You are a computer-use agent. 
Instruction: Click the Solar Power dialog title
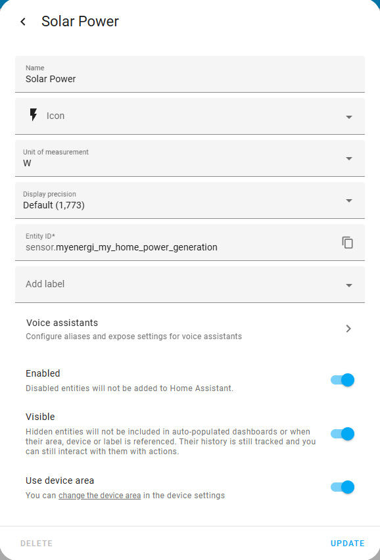click(x=80, y=22)
